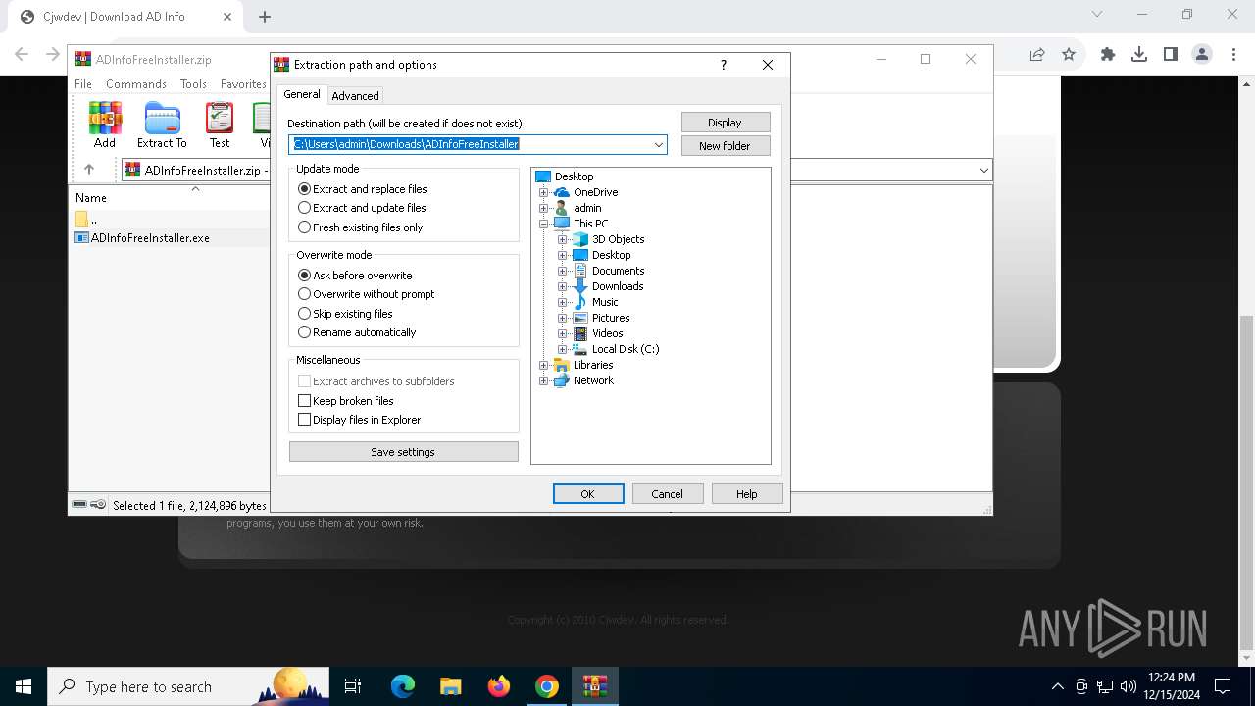Click Cancel in extraction dialog
1255x706 pixels.
point(668,494)
